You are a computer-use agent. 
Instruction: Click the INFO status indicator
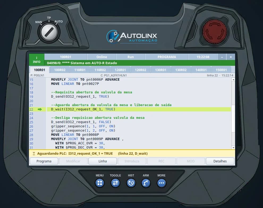pos(37,60)
